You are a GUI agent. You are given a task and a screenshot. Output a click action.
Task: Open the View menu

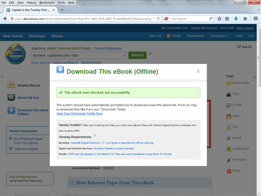[20, 3]
